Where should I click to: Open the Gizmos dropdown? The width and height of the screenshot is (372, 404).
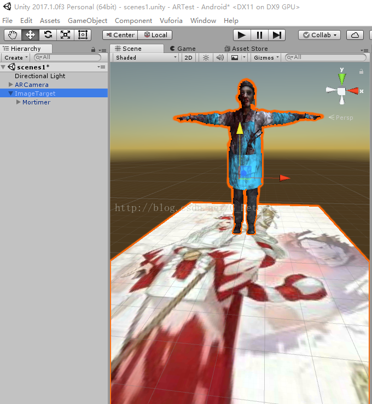266,57
